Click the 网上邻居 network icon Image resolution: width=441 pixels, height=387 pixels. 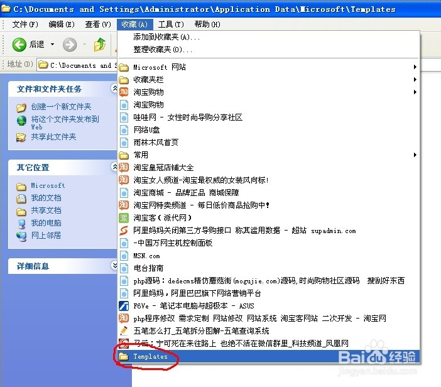click(21, 236)
